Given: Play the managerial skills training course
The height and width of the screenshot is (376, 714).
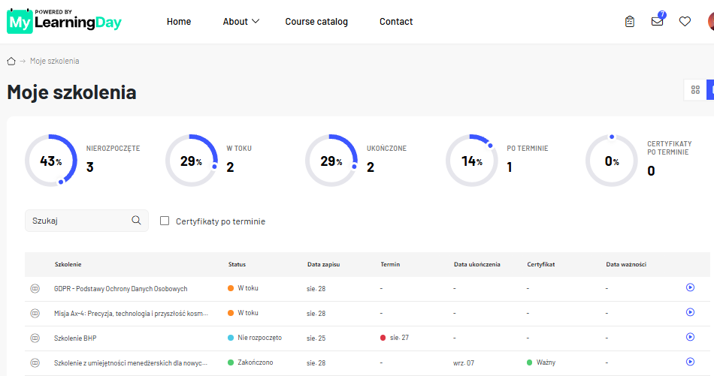Looking at the screenshot, I should click(690, 362).
